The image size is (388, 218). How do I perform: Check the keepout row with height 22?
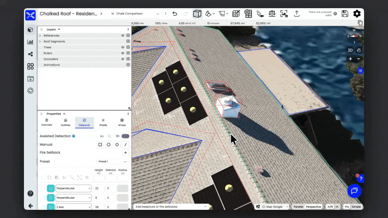(x=43, y=188)
